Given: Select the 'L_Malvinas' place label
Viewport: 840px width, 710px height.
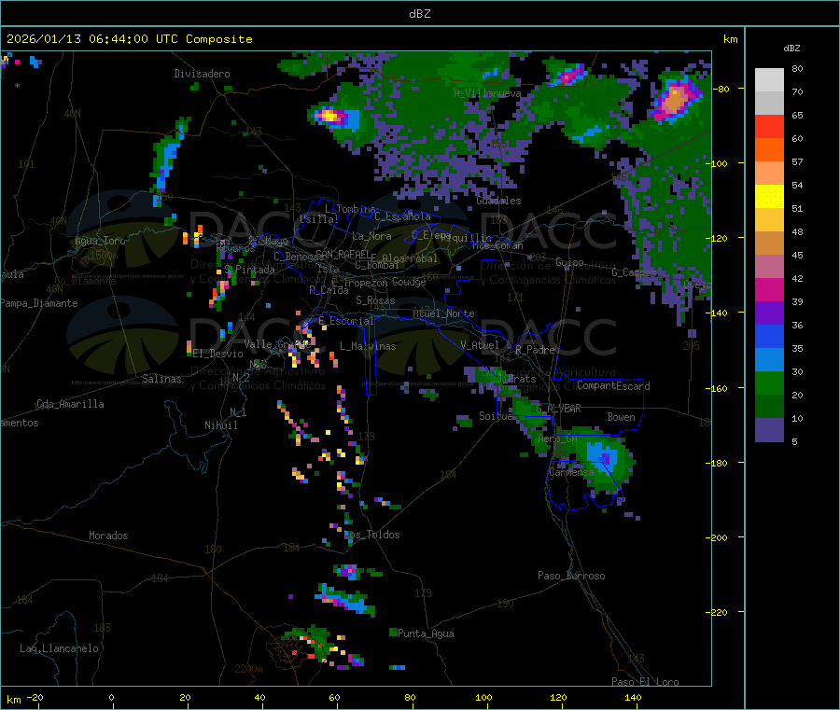Looking at the screenshot, I should coord(368,346).
